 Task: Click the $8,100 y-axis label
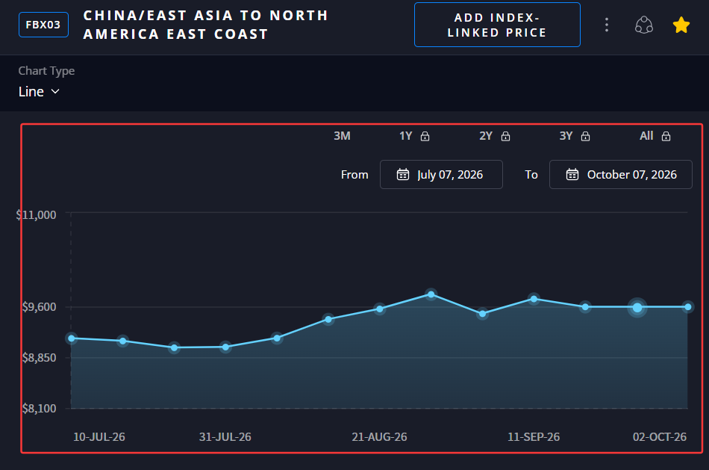[40, 408]
